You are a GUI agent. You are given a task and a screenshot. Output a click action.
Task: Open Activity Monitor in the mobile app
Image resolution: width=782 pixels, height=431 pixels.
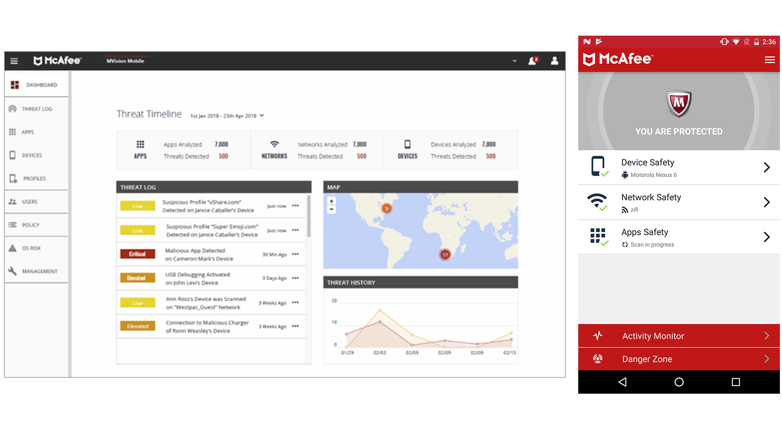coord(679,336)
